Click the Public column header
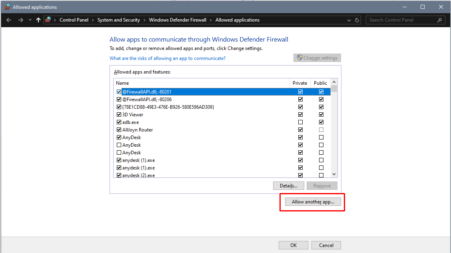This screenshot has height=253, width=451. [320, 83]
